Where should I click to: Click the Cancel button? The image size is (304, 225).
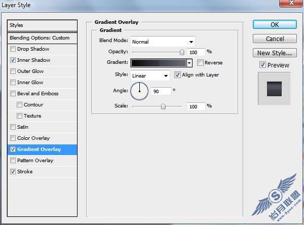click(275, 39)
